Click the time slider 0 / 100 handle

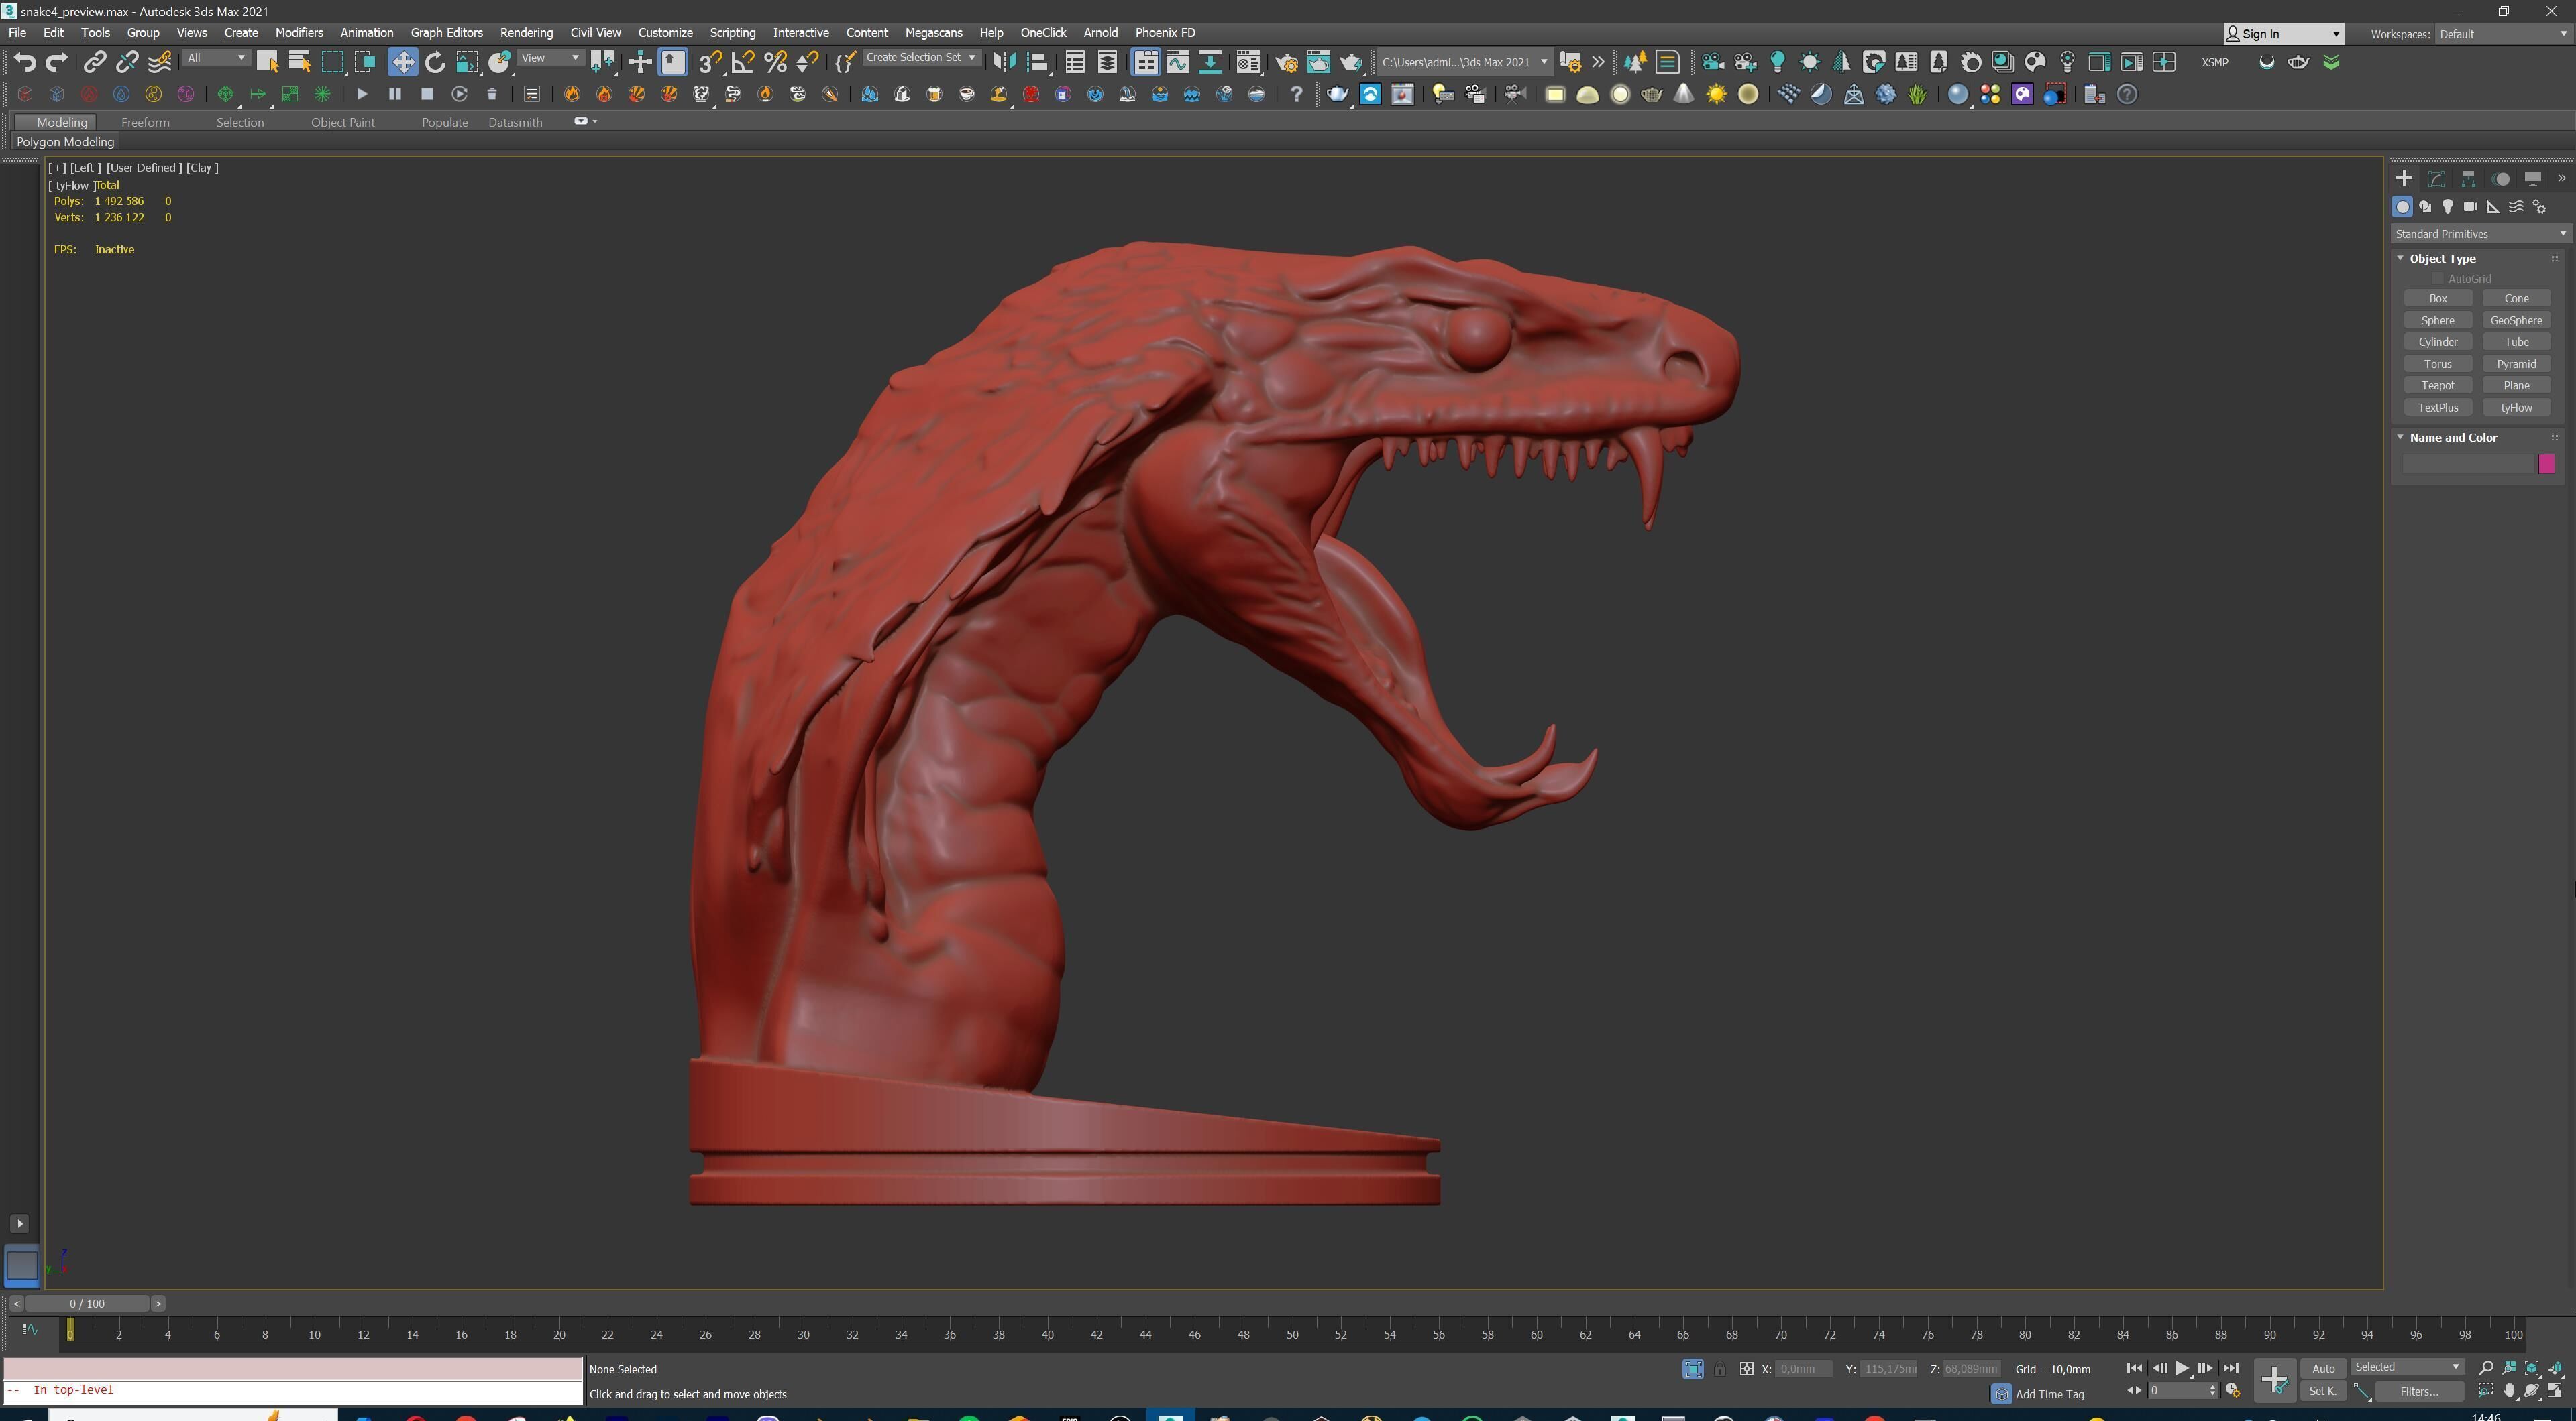coord(88,1304)
